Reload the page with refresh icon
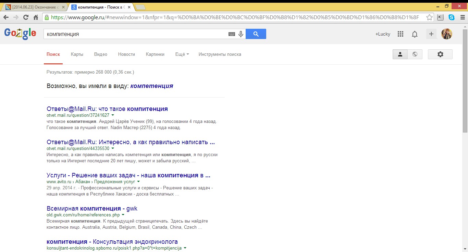Viewport: 468px width, 252px height. [x=26, y=17]
